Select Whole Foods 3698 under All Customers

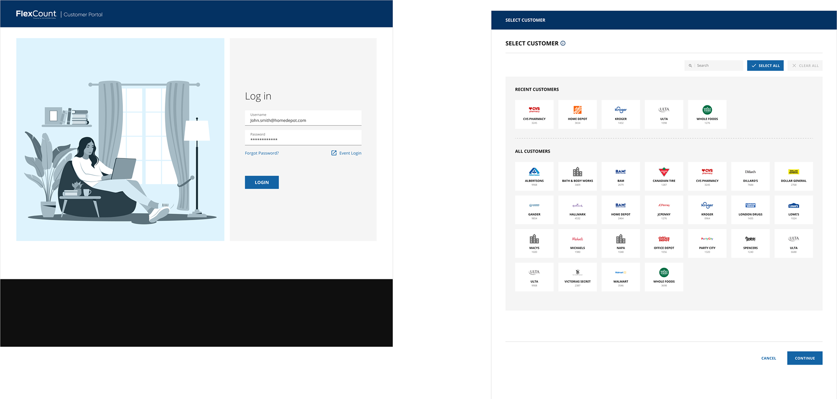(x=664, y=277)
